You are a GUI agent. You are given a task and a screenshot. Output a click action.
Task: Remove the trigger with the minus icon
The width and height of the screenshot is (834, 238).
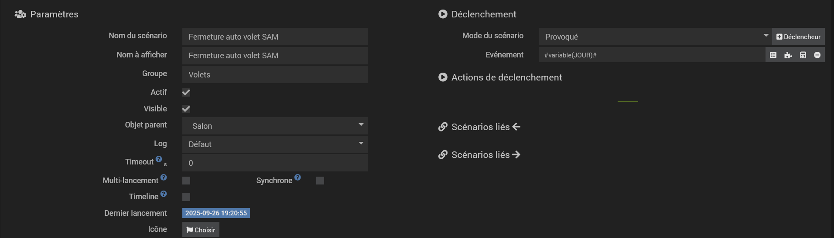pyautogui.click(x=817, y=55)
